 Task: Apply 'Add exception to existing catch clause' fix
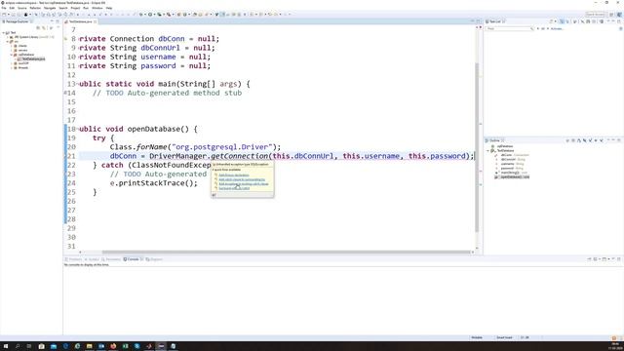(244, 183)
